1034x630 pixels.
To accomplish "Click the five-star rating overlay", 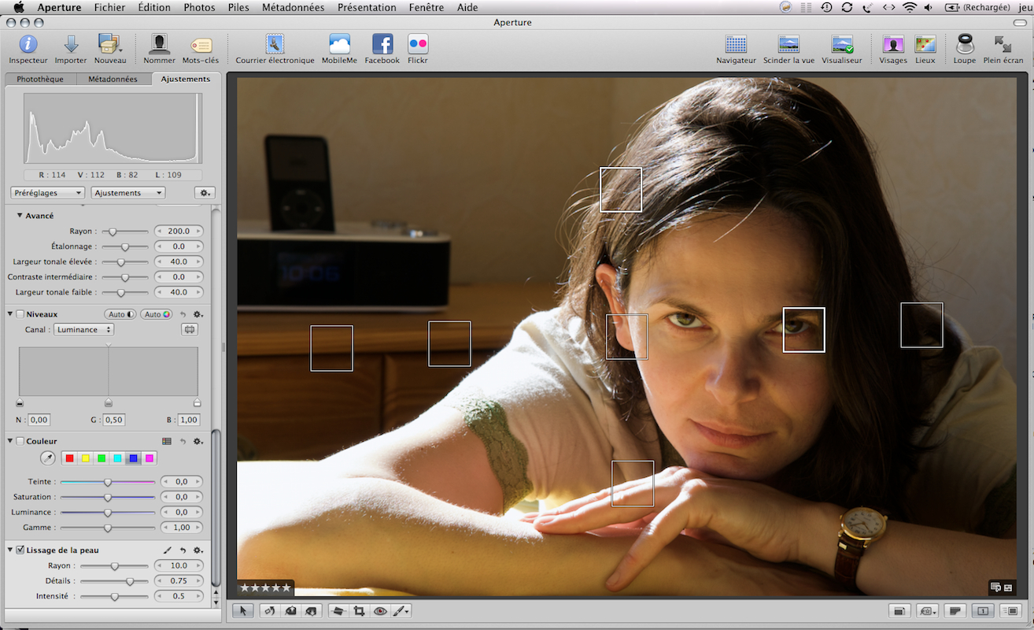I will (265, 587).
